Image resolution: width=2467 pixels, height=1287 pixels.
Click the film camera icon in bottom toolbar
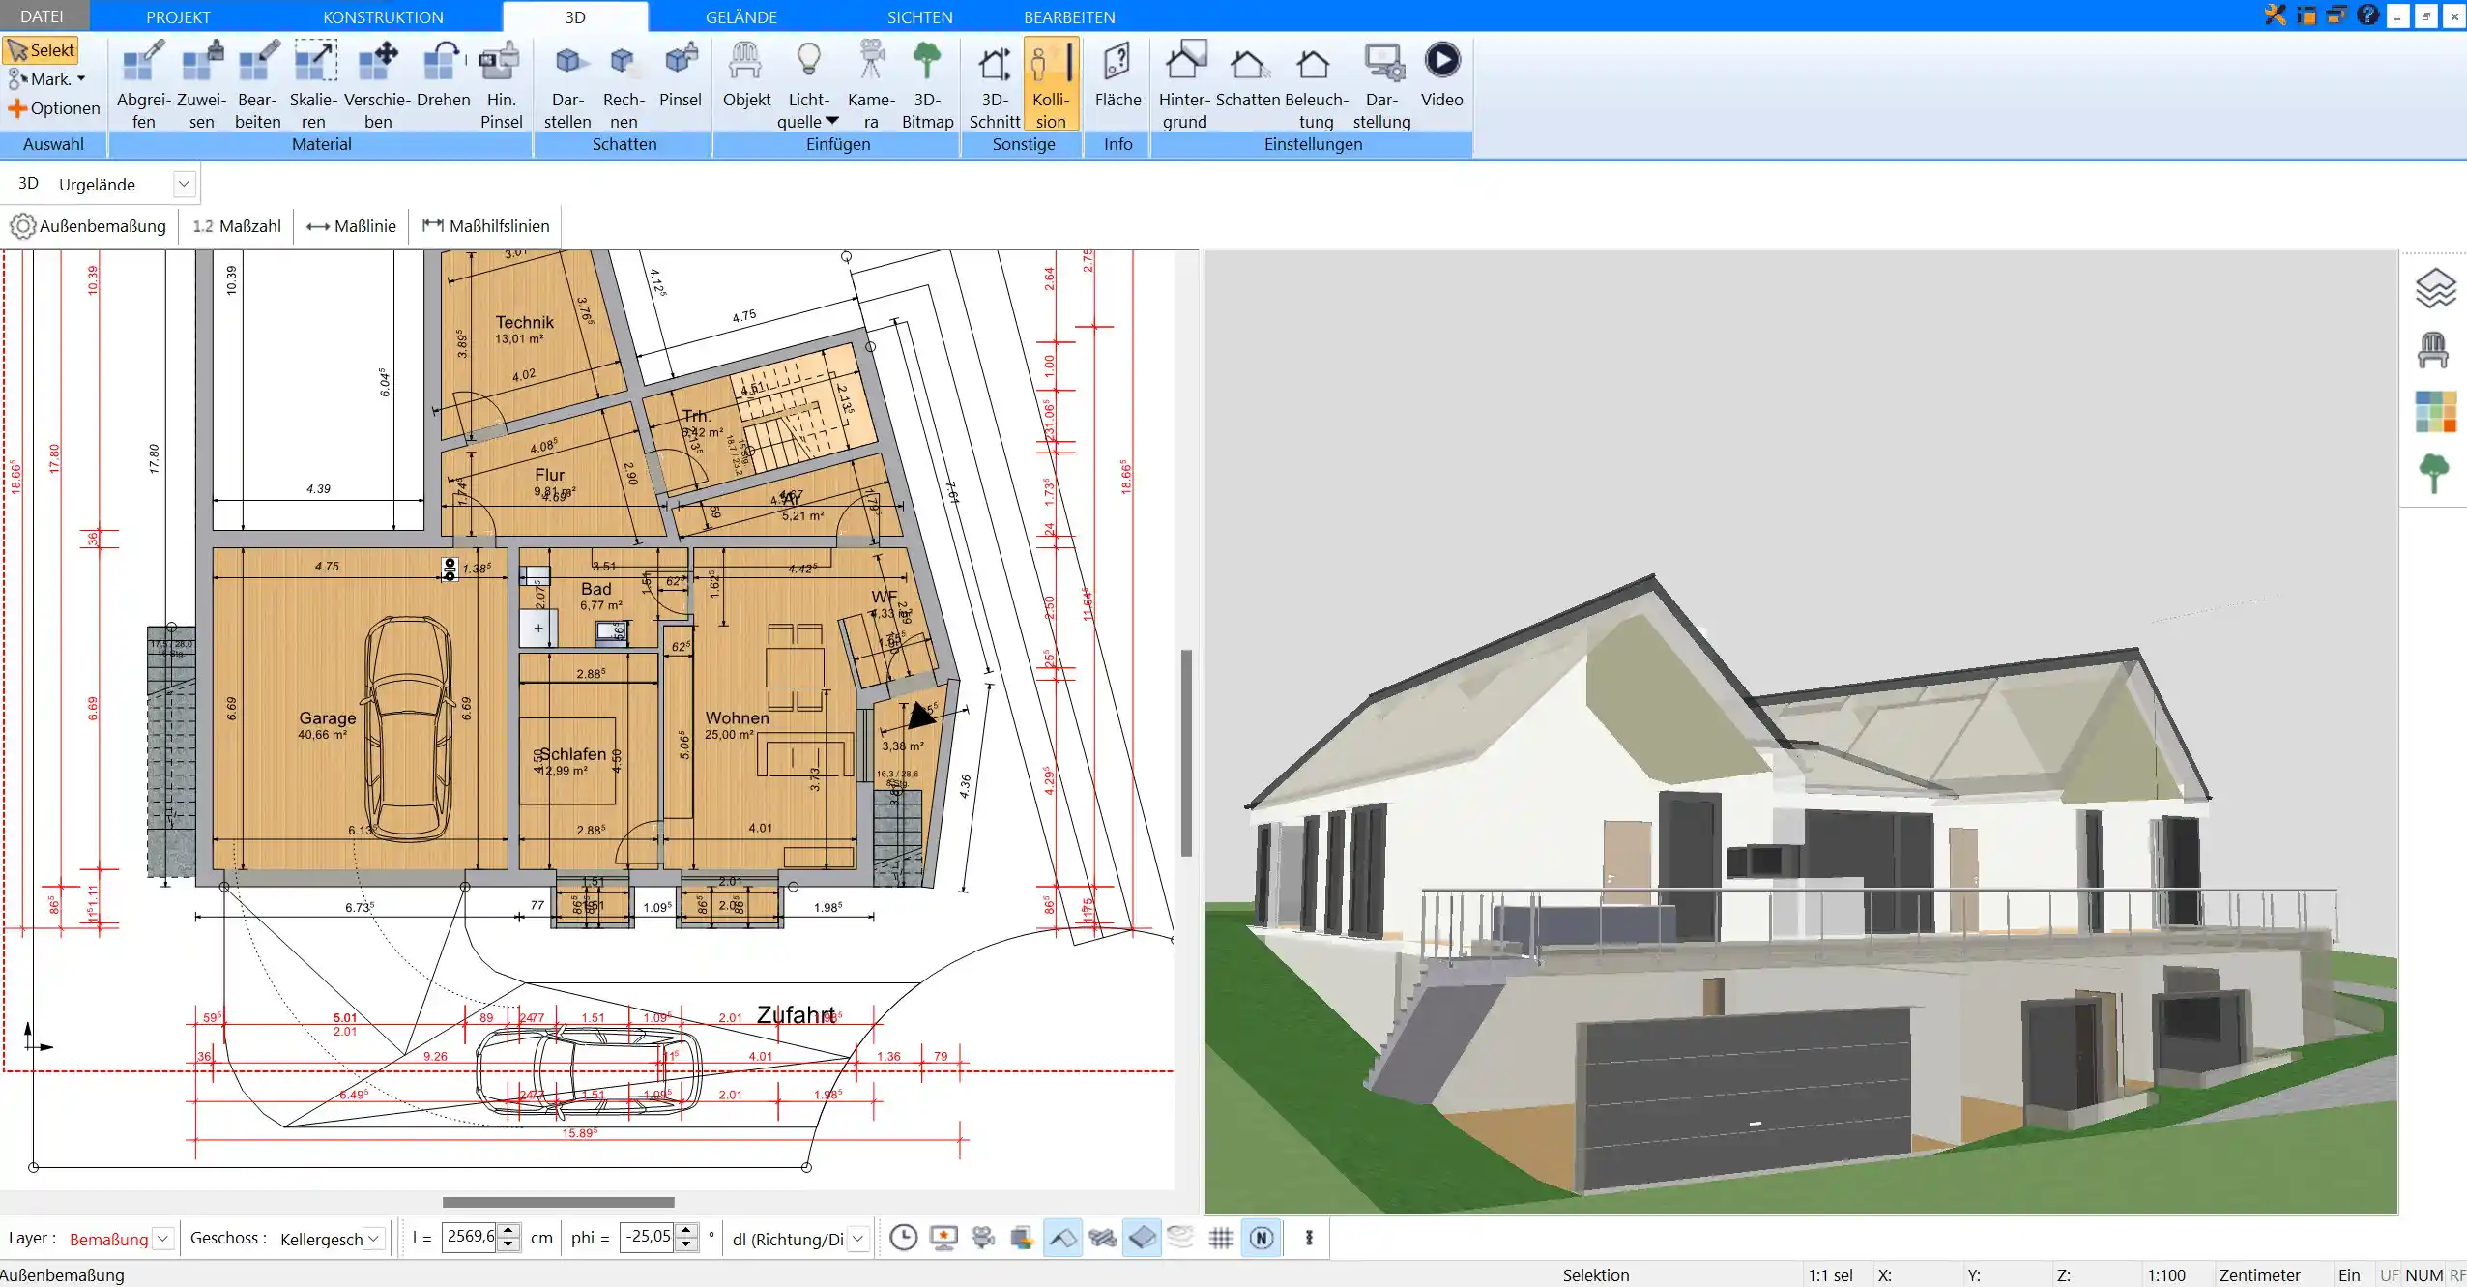coord(983,1238)
